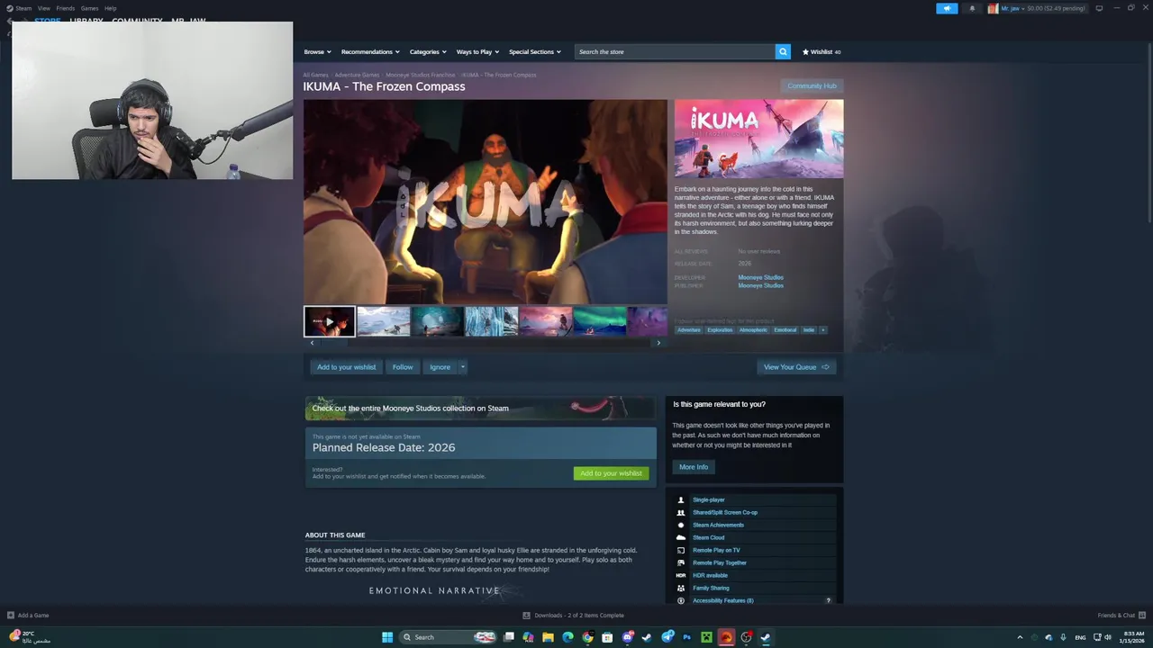The image size is (1153, 648).
Task: Click the More Info button
Action: pos(694,467)
